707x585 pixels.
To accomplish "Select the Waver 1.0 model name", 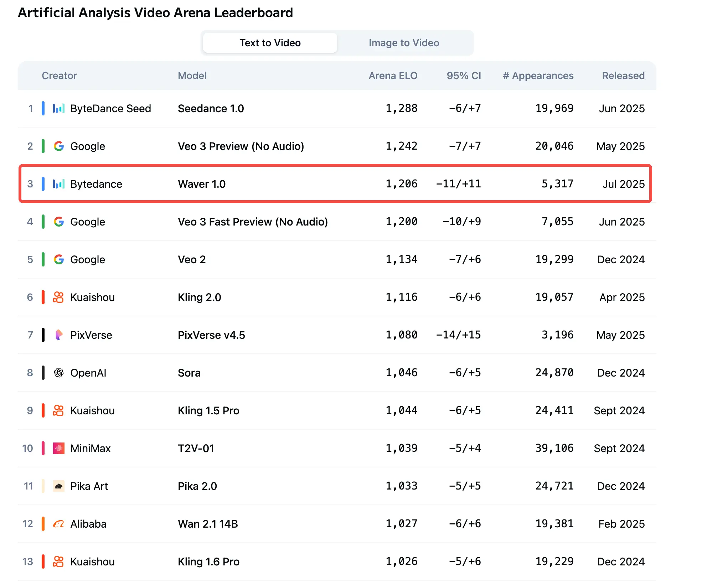I will 202,184.
